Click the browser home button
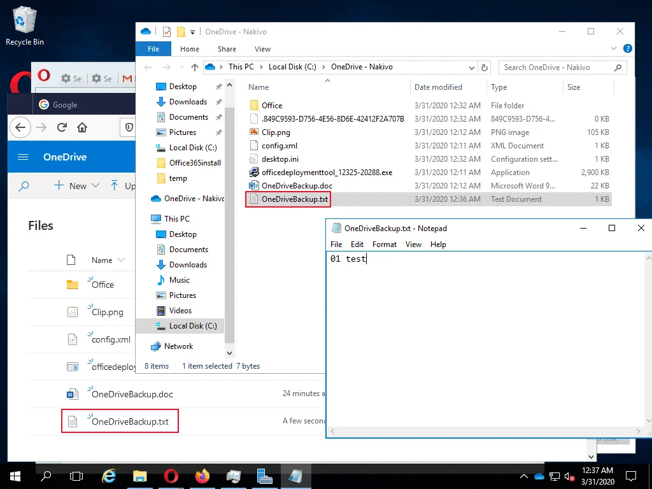The height and width of the screenshot is (489, 652). [x=82, y=127]
